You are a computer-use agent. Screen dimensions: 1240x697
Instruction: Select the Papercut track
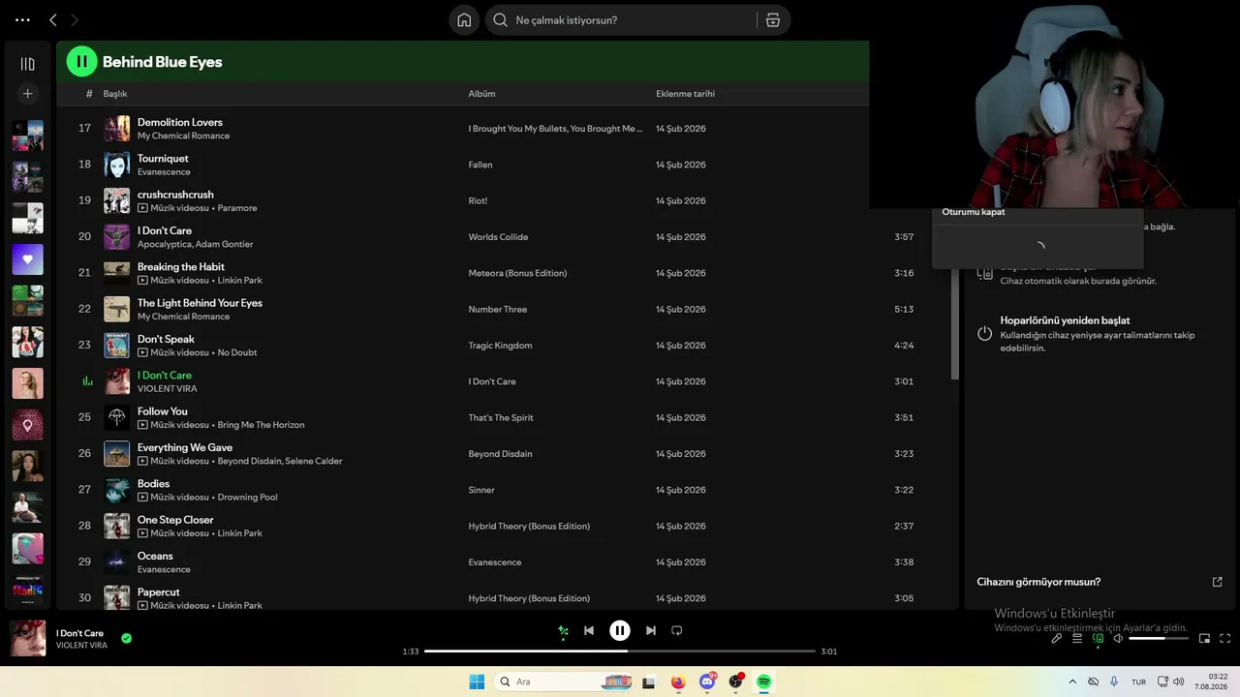coord(159,591)
